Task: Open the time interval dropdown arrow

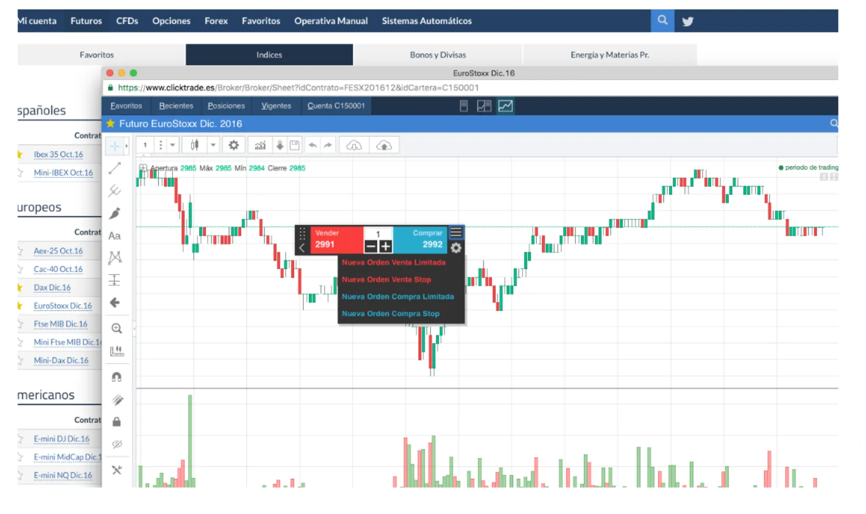Action: coord(173,145)
